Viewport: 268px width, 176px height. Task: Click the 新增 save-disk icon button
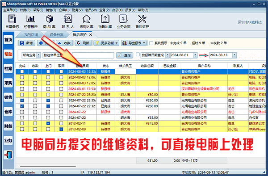tap(27, 43)
